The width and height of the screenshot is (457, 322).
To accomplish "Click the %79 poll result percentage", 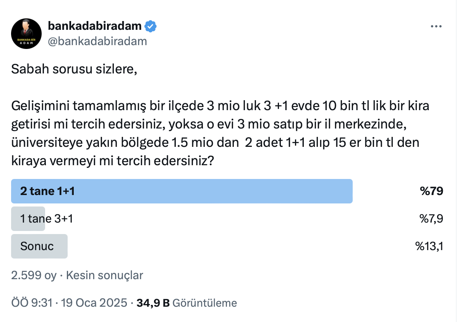I will point(431,191).
